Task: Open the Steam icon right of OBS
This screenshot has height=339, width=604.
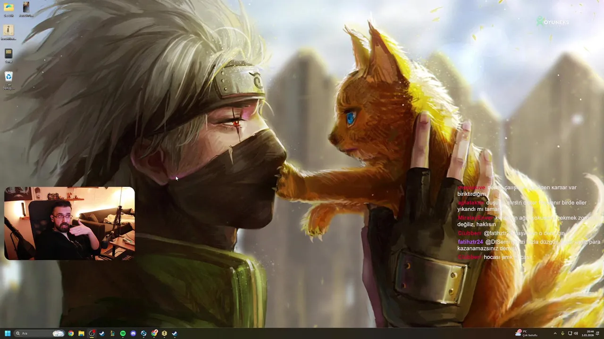Action: coord(102,333)
